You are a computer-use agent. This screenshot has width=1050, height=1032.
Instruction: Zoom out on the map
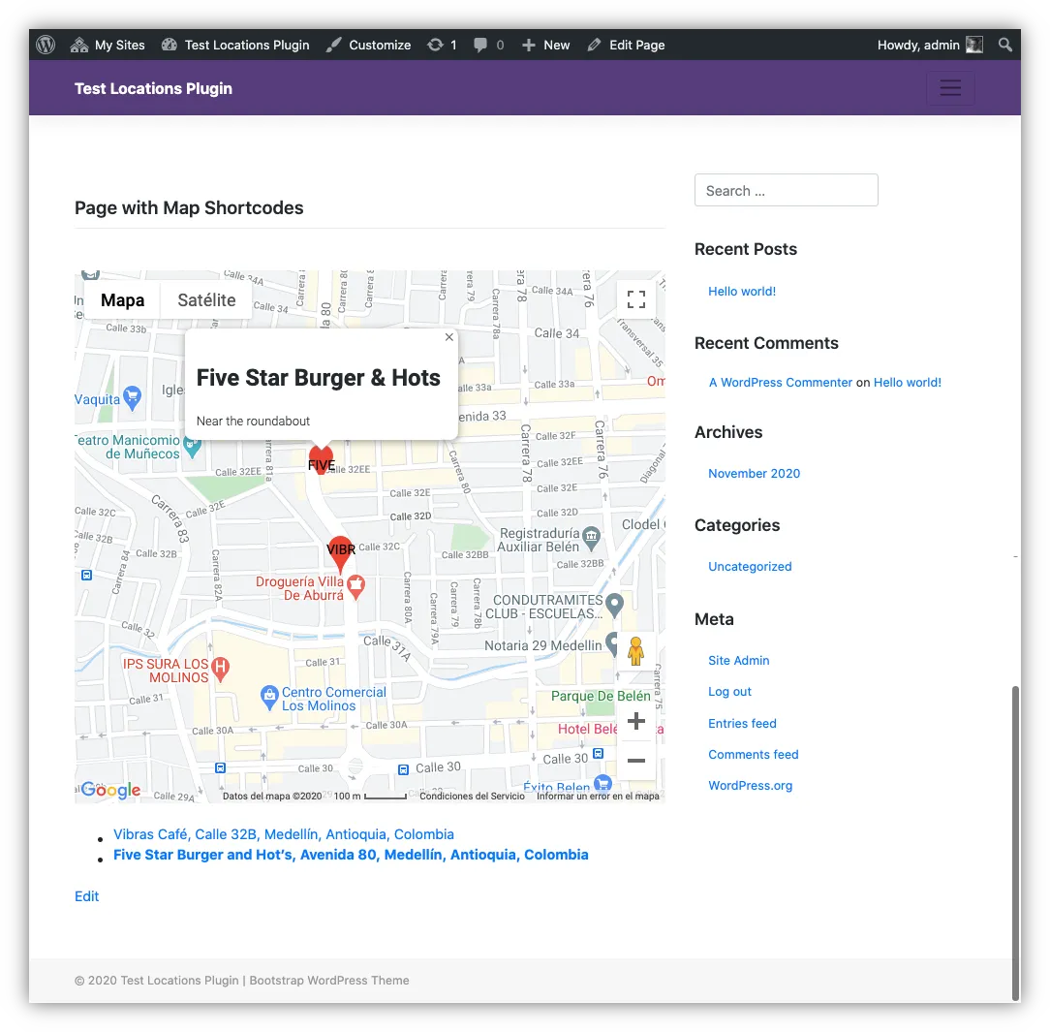(636, 760)
